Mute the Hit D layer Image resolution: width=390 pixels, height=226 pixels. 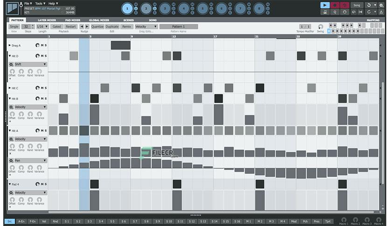[42, 56]
